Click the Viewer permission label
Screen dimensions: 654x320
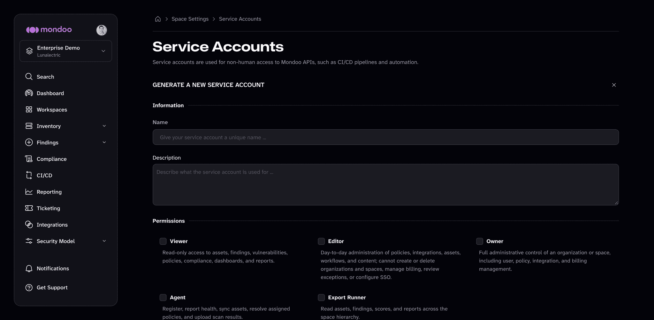tap(179, 241)
